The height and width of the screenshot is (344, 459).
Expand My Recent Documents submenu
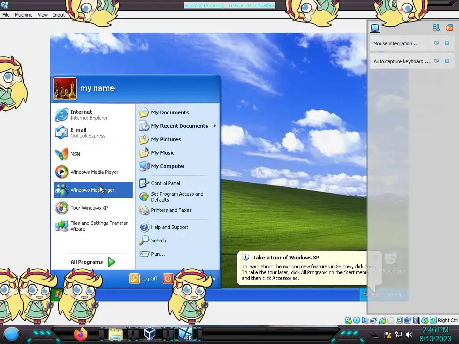178,126
